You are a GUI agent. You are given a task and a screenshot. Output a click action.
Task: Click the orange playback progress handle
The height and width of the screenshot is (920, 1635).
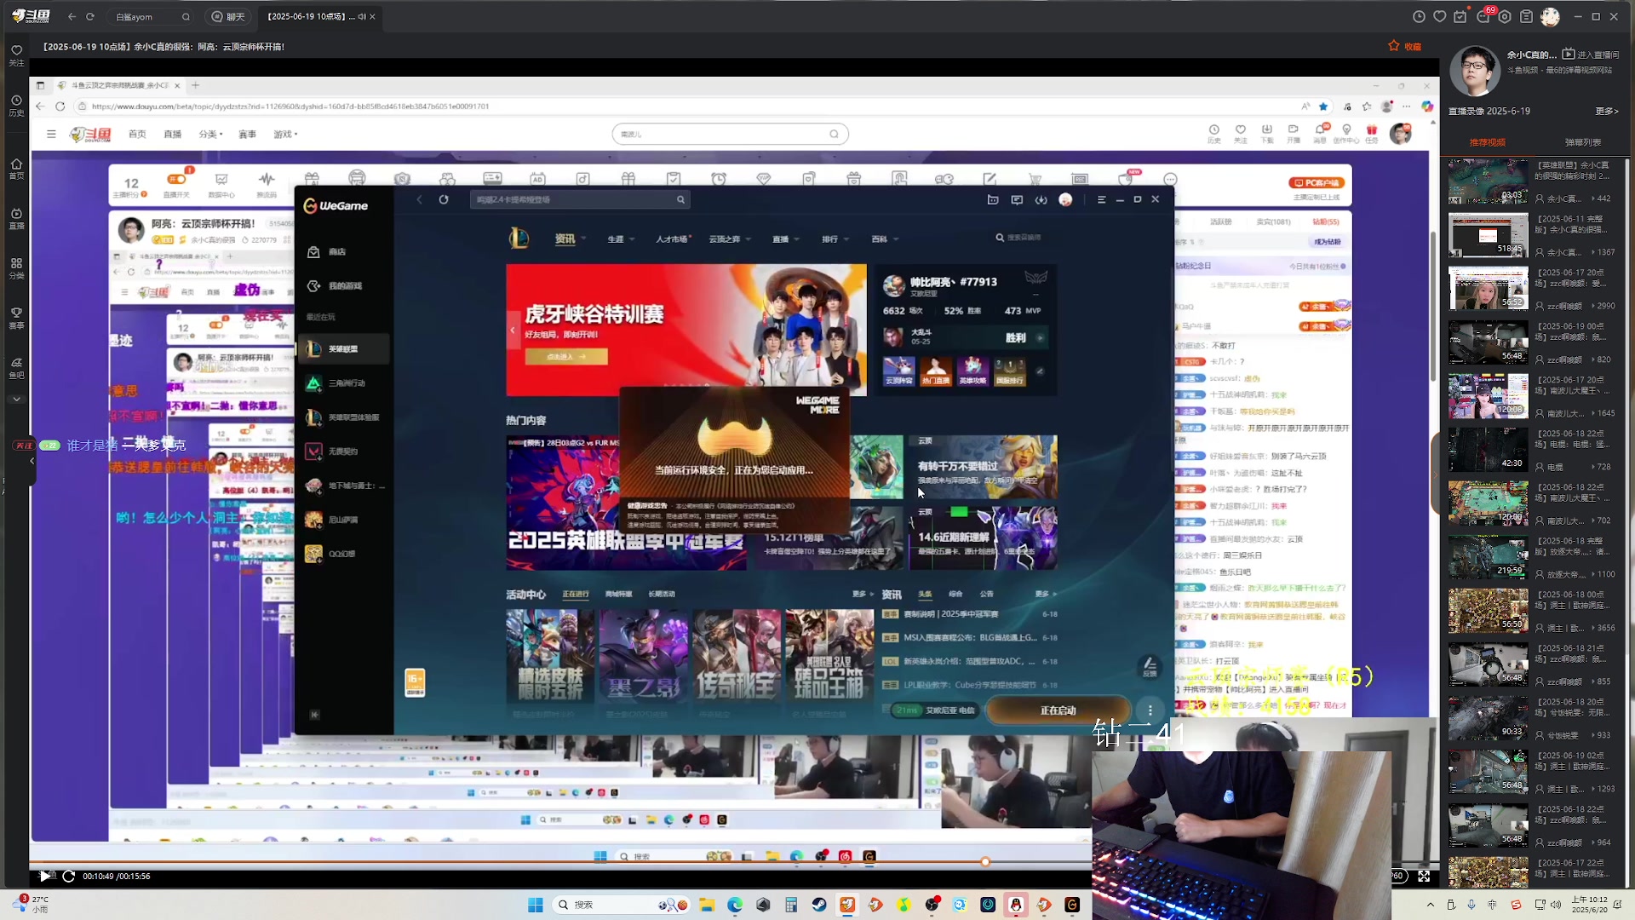[x=985, y=861]
